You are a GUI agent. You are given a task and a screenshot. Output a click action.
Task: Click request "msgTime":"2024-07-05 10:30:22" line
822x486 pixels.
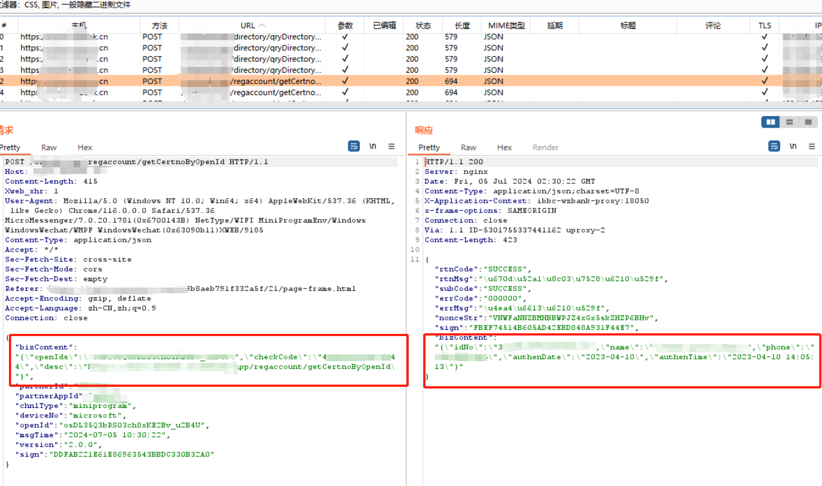coord(93,435)
